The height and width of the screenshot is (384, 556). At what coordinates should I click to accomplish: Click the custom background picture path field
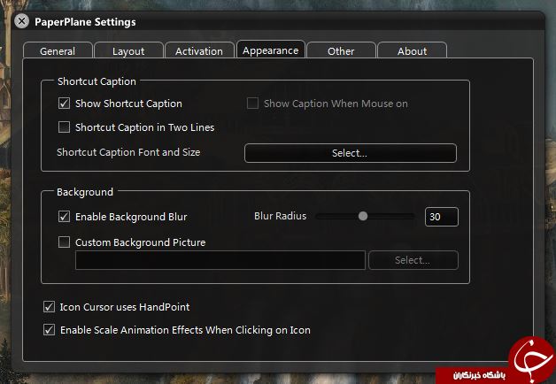(220, 260)
